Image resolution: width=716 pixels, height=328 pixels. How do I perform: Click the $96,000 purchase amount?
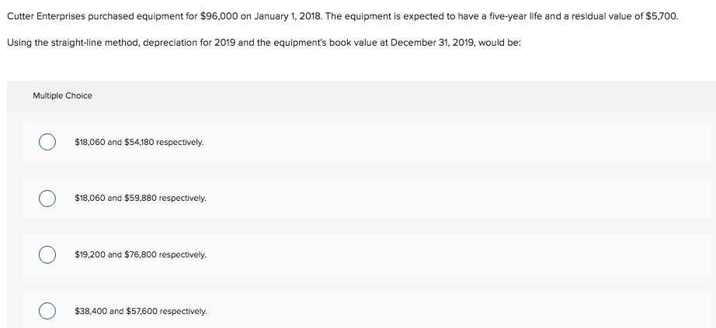click(219, 16)
